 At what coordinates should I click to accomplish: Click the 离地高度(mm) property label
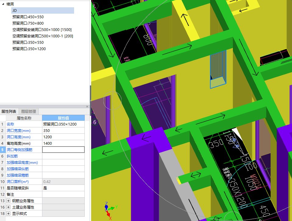18,143
